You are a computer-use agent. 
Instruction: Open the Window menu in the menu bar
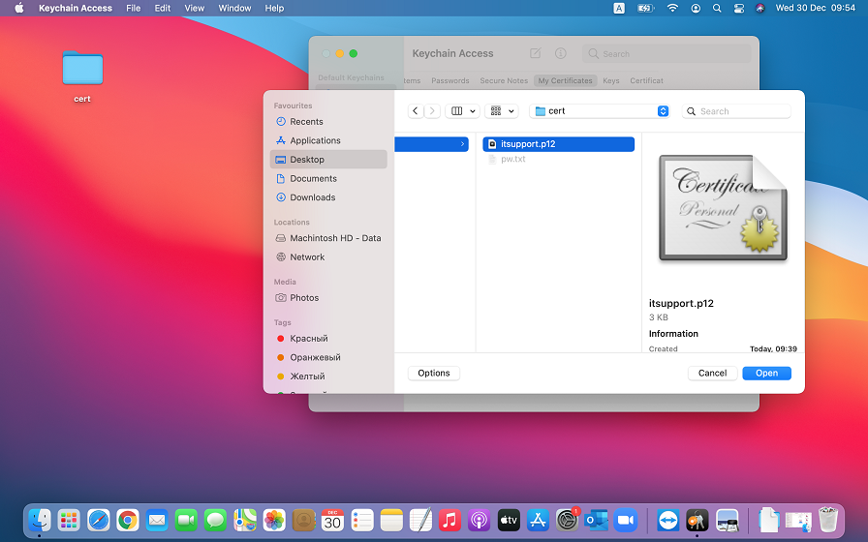(234, 8)
